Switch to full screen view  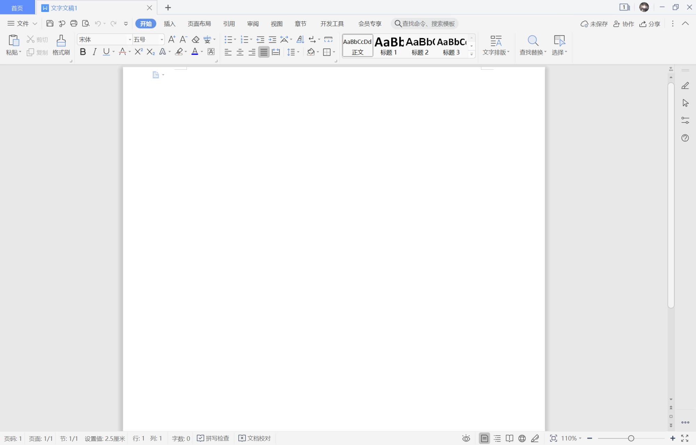pos(685,438)
